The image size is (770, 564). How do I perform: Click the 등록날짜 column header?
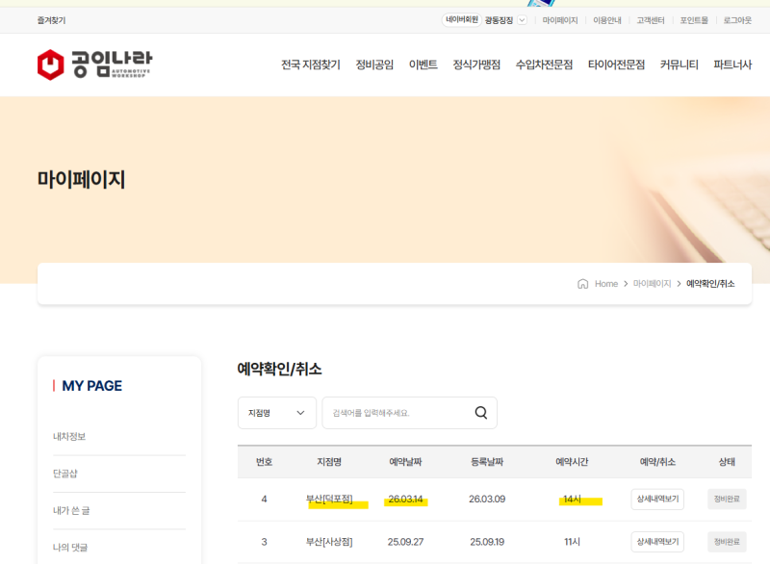point(487,461)
